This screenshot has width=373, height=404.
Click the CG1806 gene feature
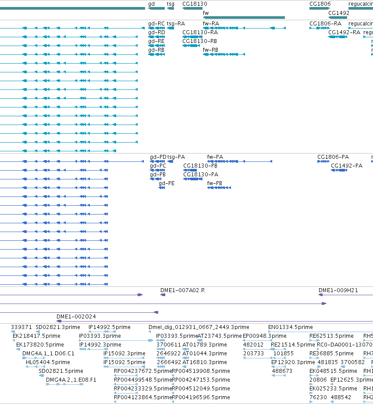pos(320,8)
